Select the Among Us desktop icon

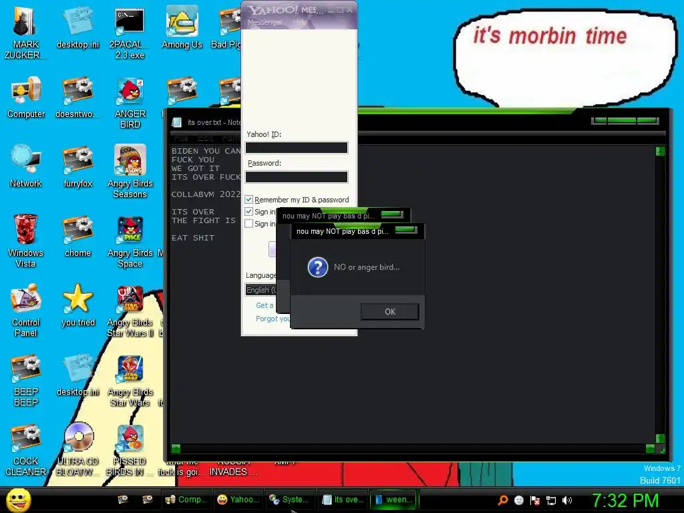(182, 28)
